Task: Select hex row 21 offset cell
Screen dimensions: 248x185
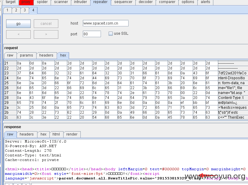Action: coord(10,63)
